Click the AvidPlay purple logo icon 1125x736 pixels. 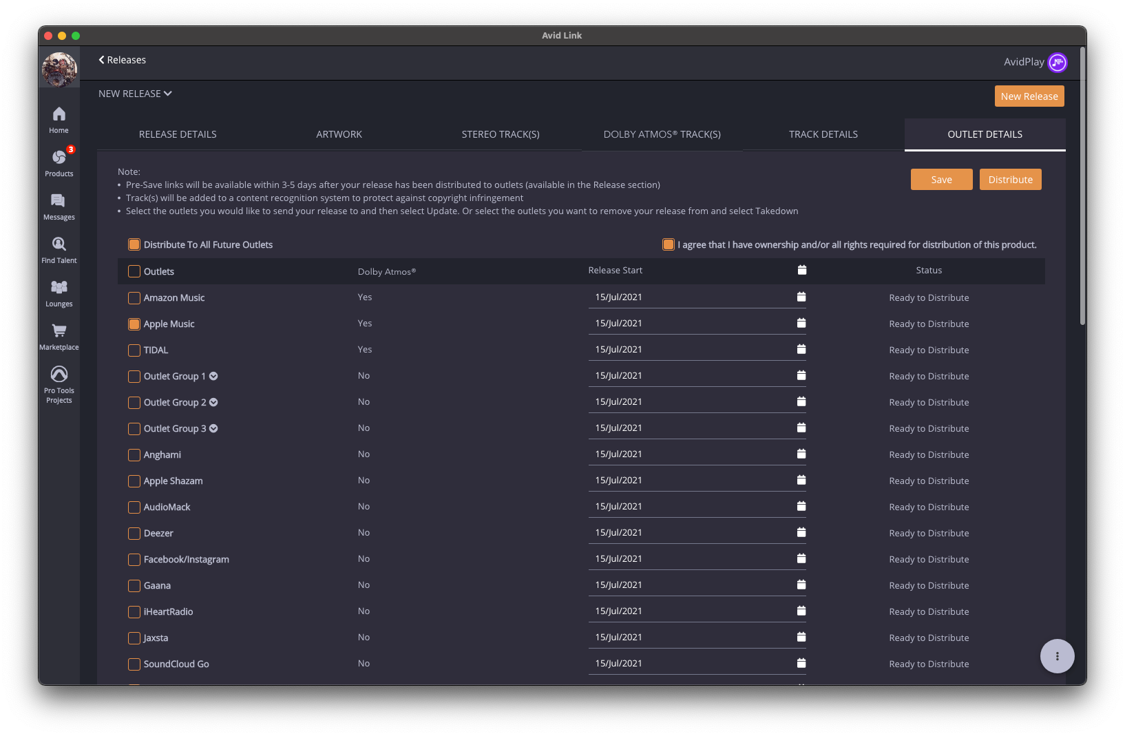pyautogui.click(x=1058, y=63)
